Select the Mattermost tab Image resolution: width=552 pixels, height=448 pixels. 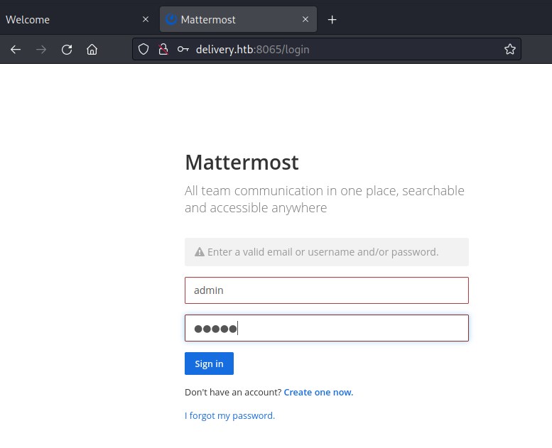coord(227,20)
